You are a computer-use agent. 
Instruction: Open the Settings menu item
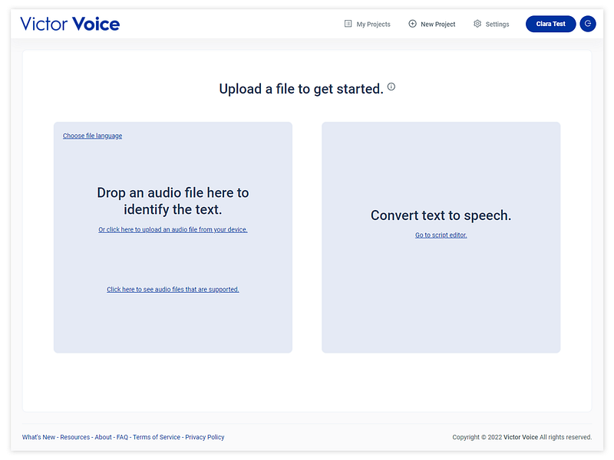point(491,25)
